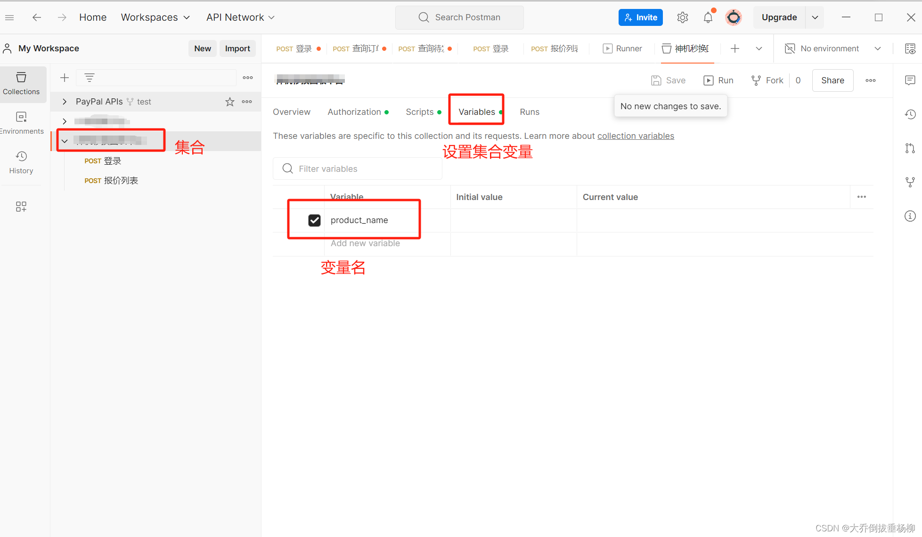The width and height of the screenshot is (922, 537).
Task: Open the collection variables link
Action: pos(636,136)
